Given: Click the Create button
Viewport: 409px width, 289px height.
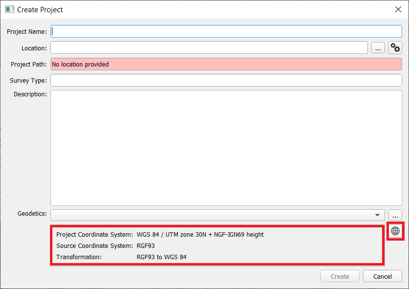Looking at the screenshot, I should [x=340, y=276].
